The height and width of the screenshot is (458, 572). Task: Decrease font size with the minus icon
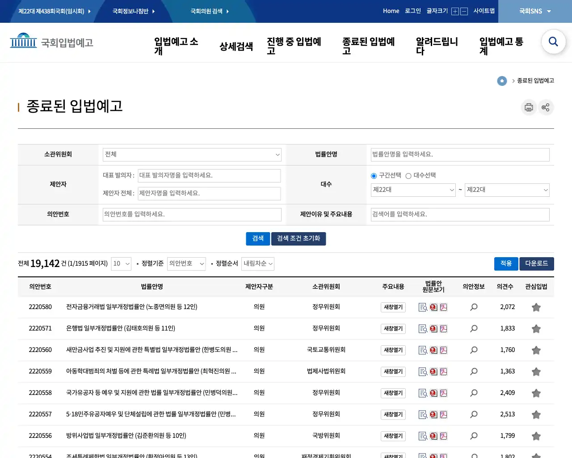click(x=464, y=11)
